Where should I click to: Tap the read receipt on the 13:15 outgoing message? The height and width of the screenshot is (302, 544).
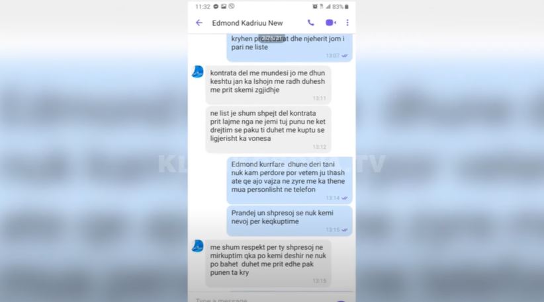(345, 229)
